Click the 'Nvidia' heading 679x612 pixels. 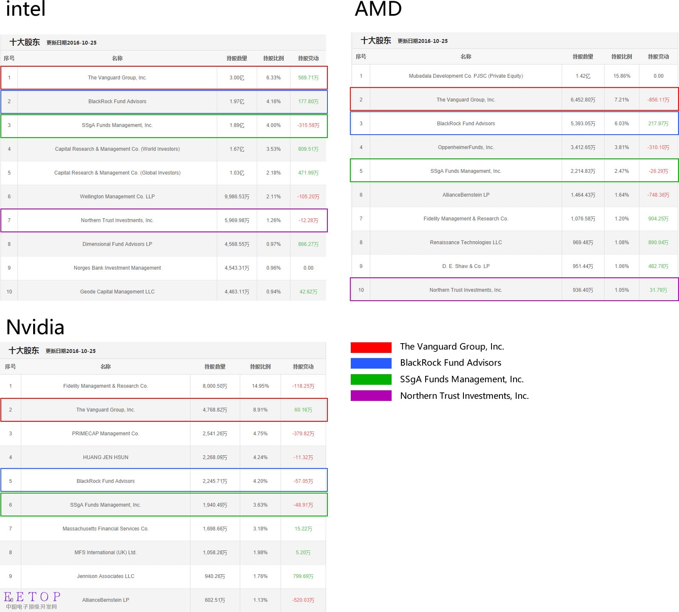tap(35, 327)
